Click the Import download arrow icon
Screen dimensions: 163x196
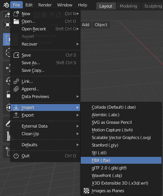coord(16,107)
